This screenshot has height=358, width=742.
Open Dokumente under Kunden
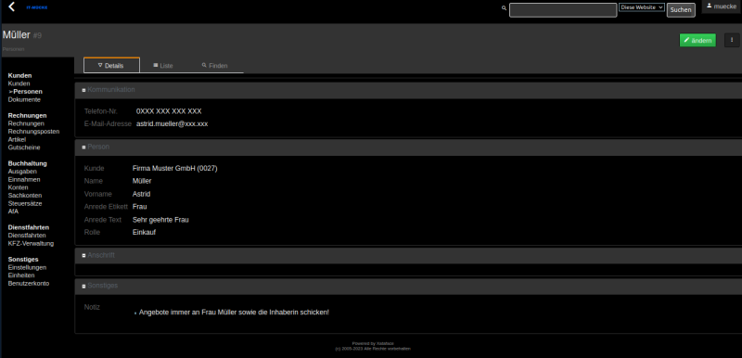click(24, 100)
